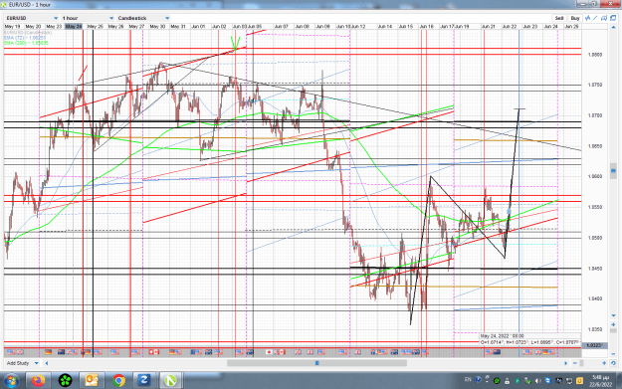This screenshot has height=389, width=622.
Task: Open the Windows Start button
Action: [11, 381]
